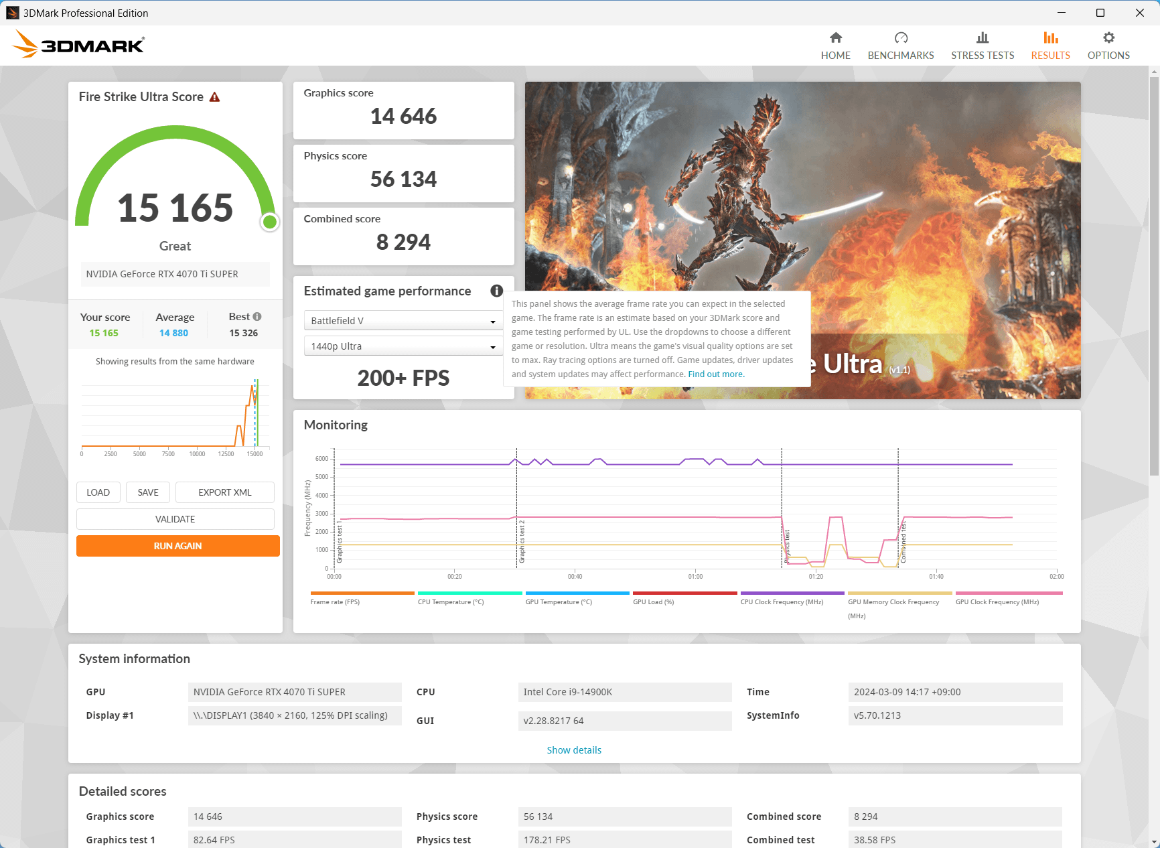1160x848 pixels.
Task: Click the Average value 14 880
Action: [x=173, y=333]
